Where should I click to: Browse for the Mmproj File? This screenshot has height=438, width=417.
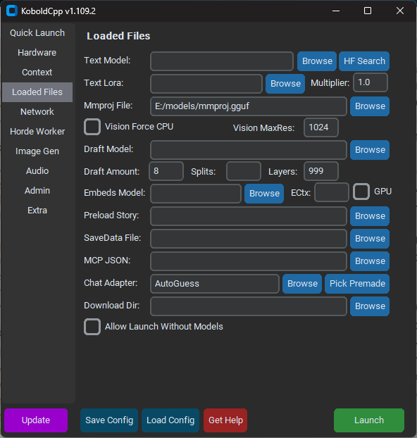point(370,106)
